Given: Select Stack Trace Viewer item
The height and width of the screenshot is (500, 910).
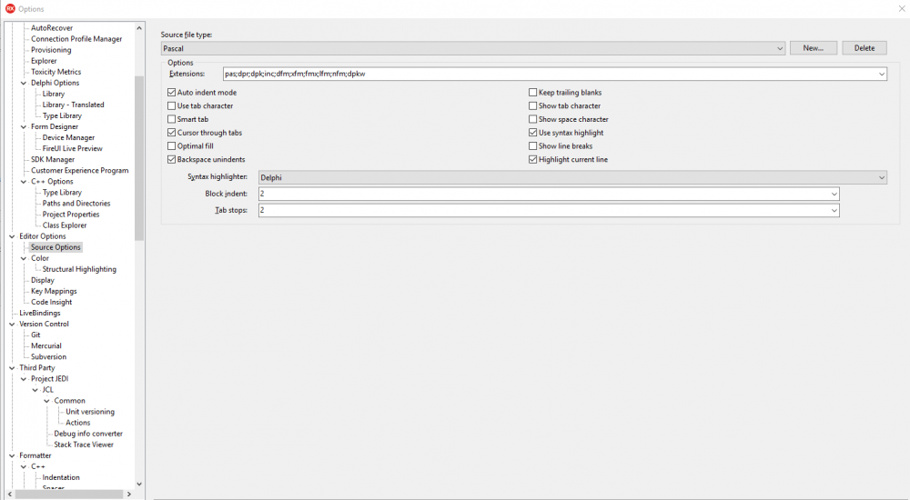Looking at the screenshot, I should coord(84,445).
